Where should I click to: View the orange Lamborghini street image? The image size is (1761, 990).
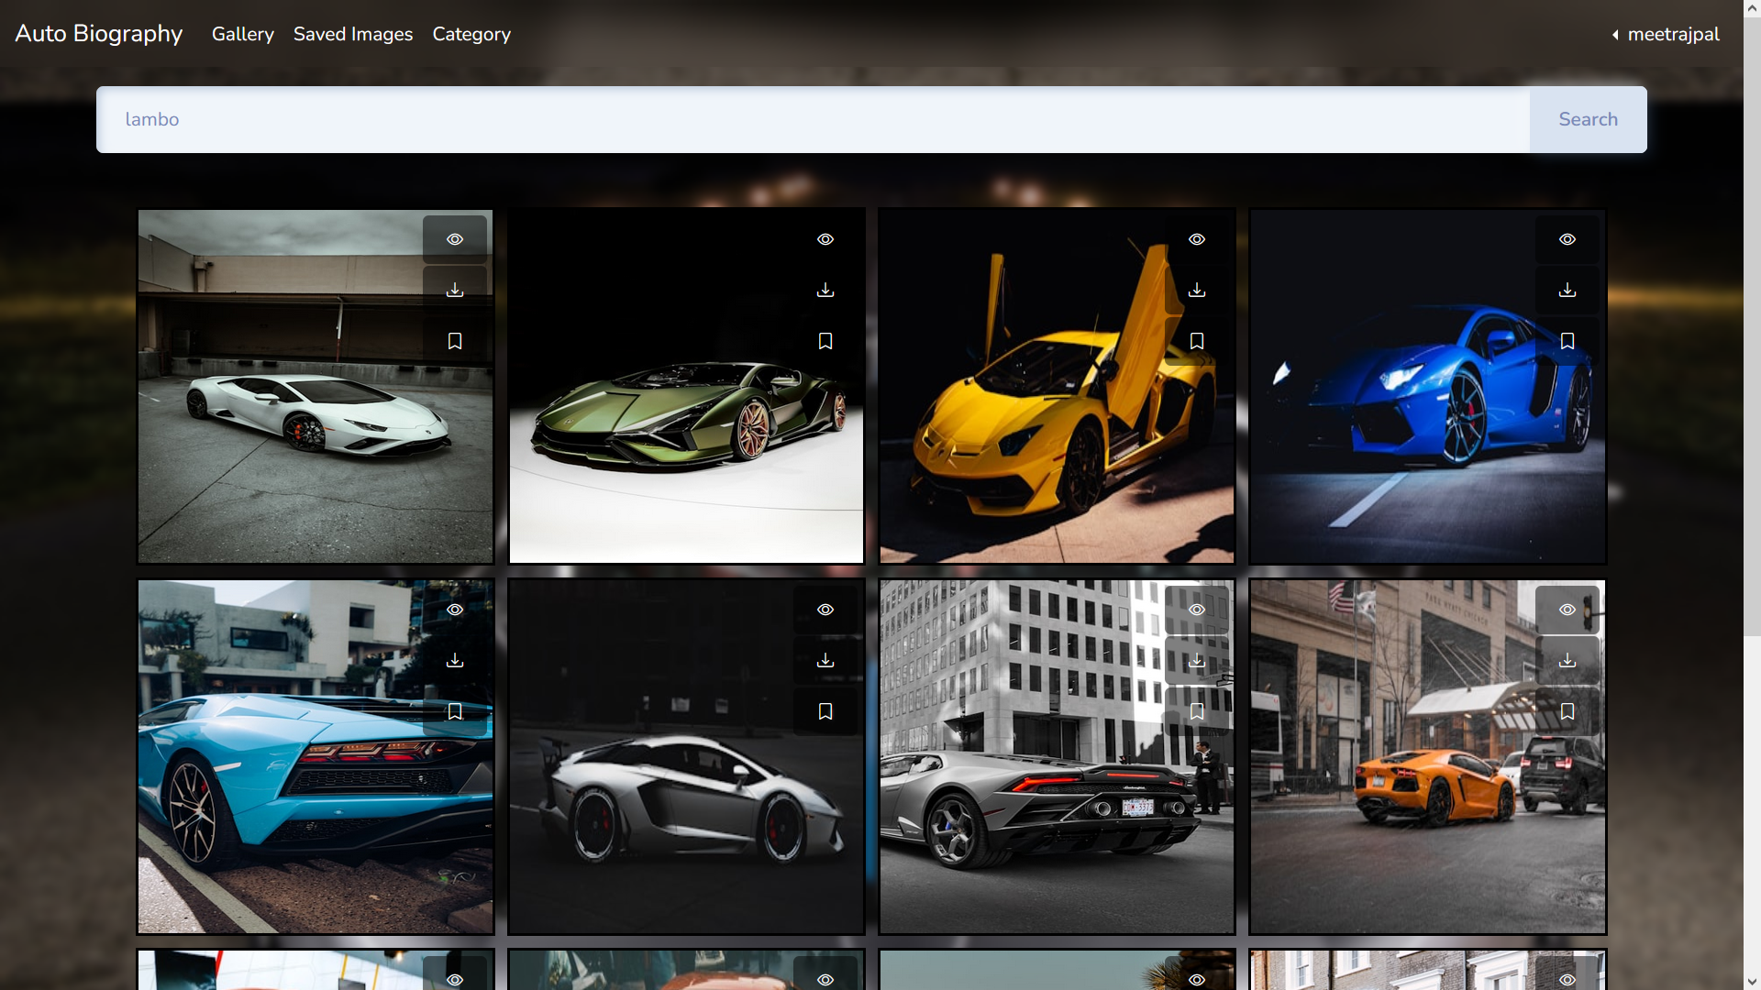[1567, 610]
